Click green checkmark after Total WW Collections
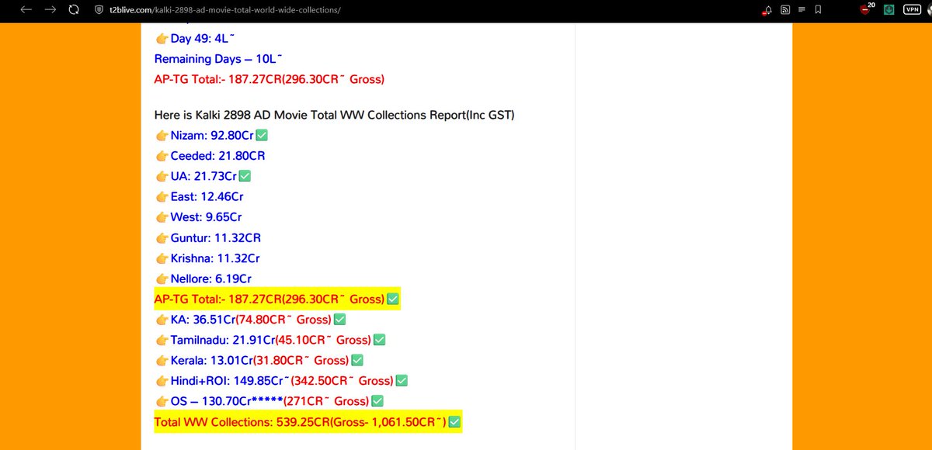 coord(455,421)
